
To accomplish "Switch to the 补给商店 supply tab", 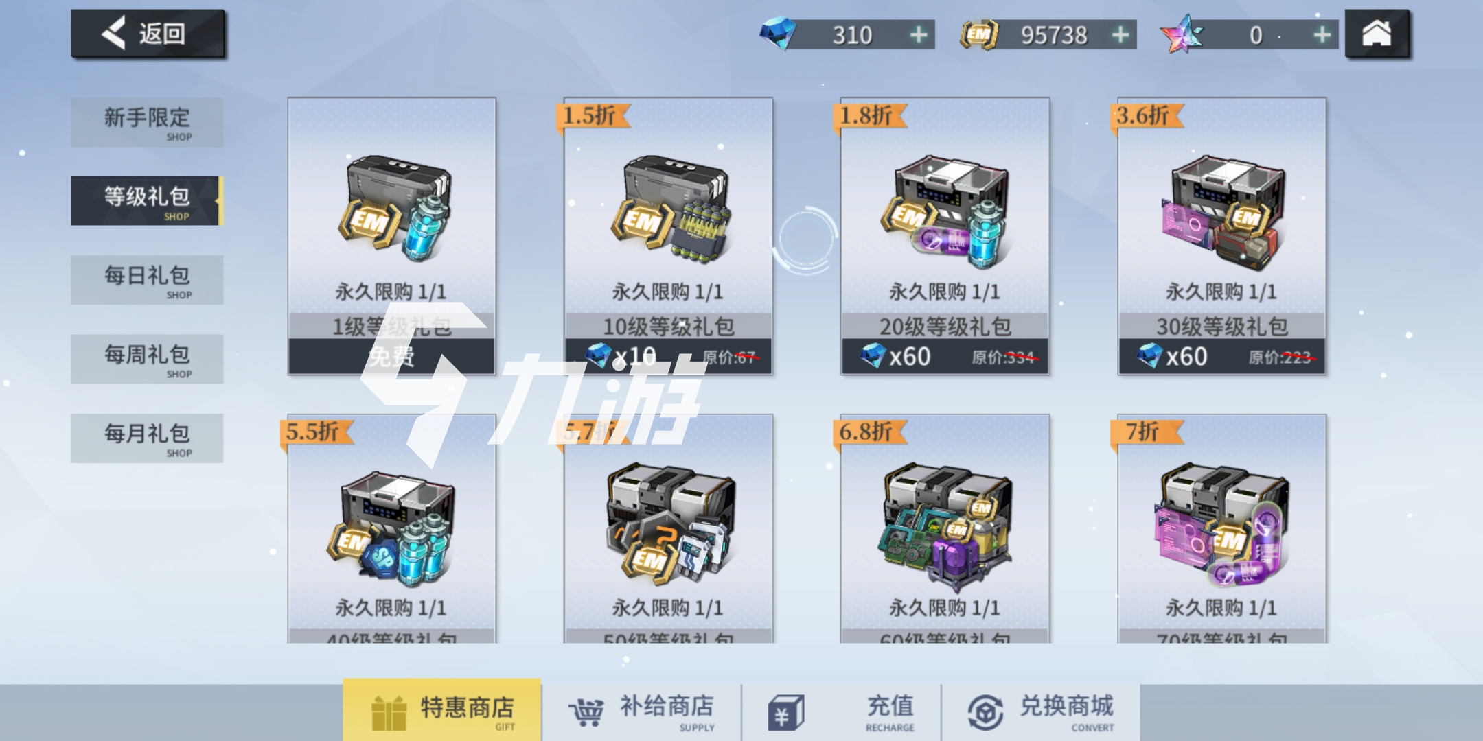I will [x=642, y=712].
